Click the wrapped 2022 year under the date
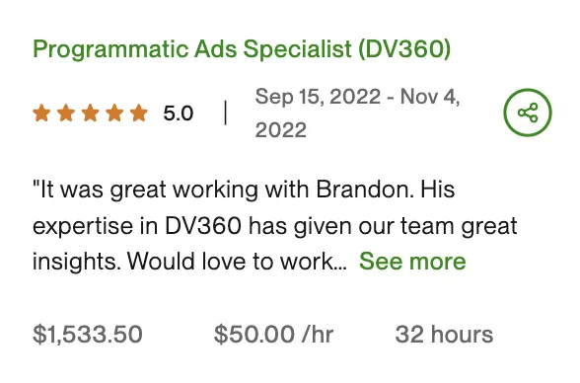The width and height of the screenshot is (580, 383). click(x=281, y=130)
